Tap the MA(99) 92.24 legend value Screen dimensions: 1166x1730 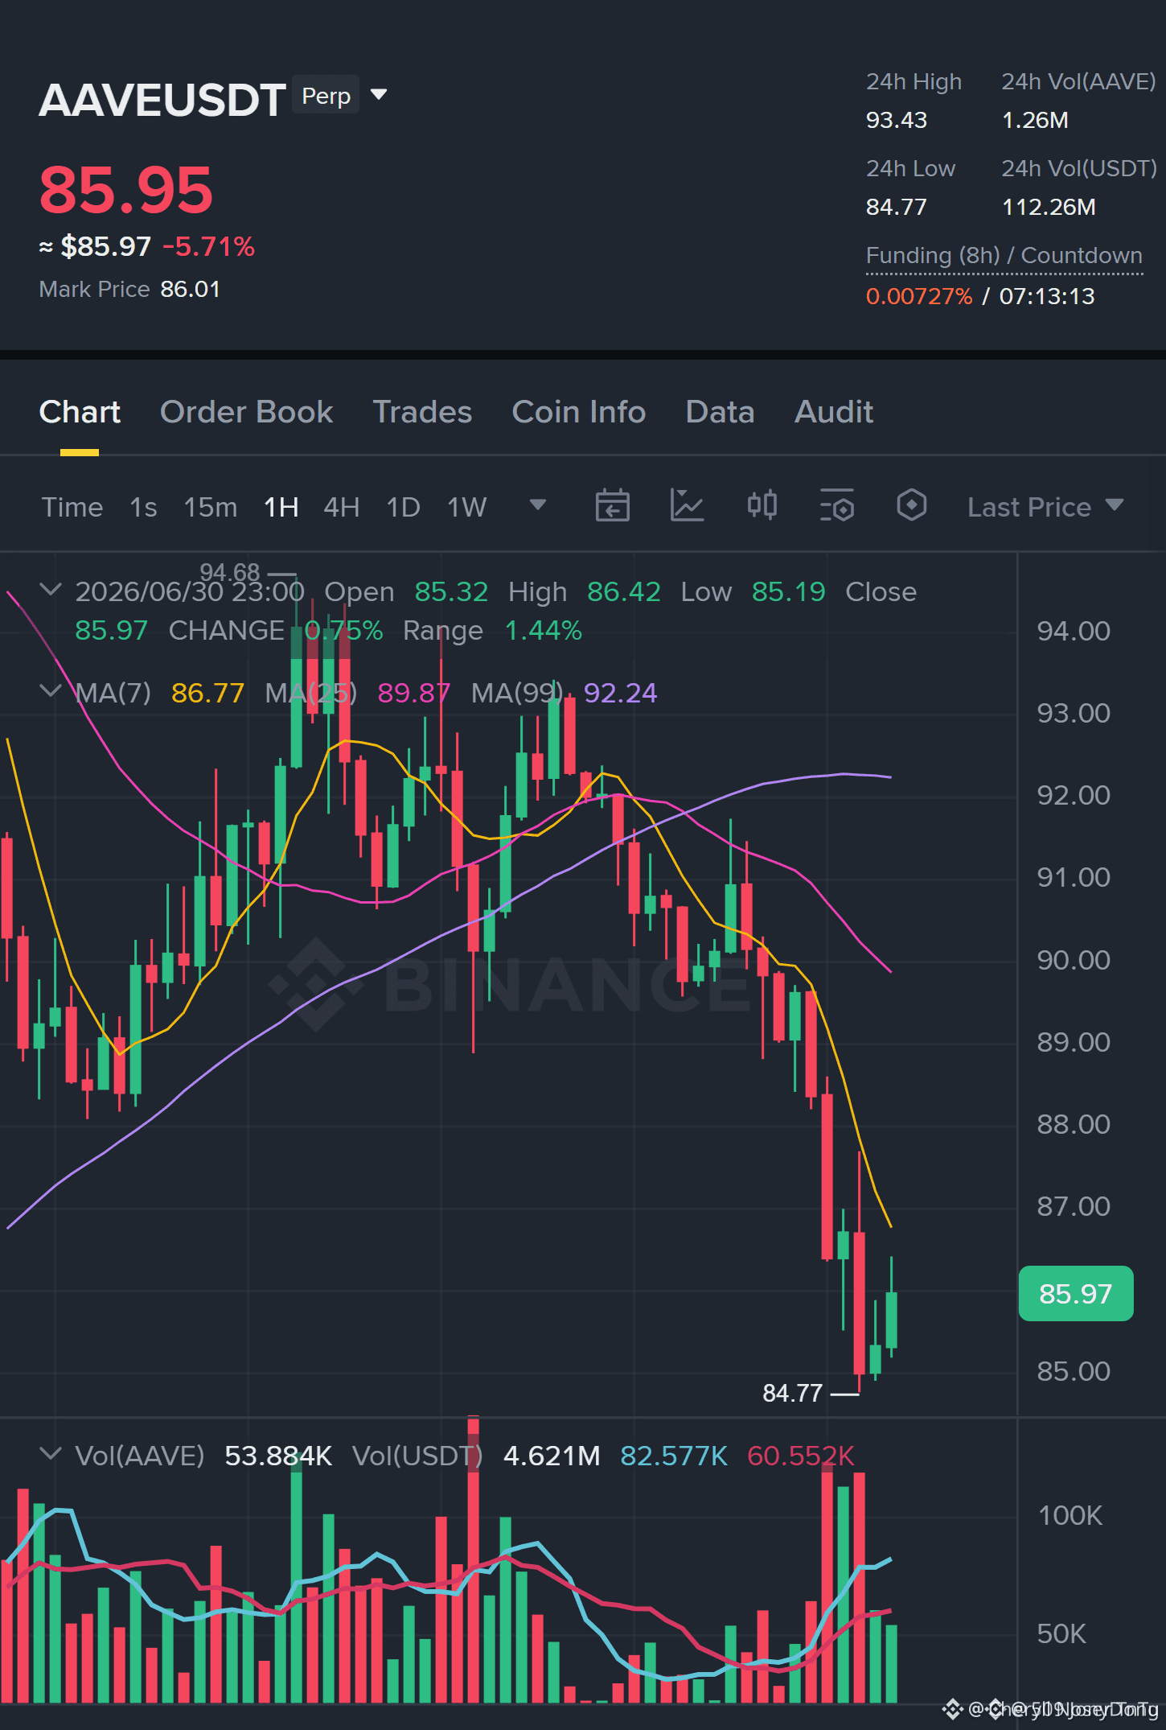(620, 693)
